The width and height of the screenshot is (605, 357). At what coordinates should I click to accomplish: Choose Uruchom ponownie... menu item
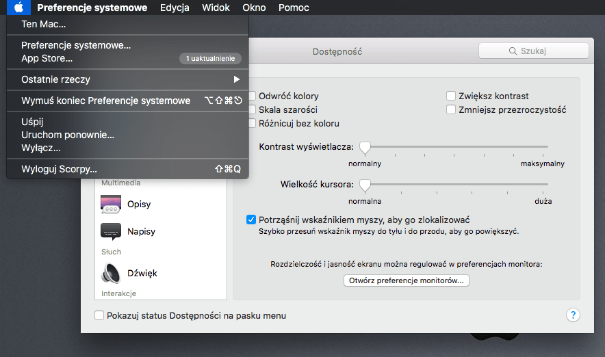point(68,135)
